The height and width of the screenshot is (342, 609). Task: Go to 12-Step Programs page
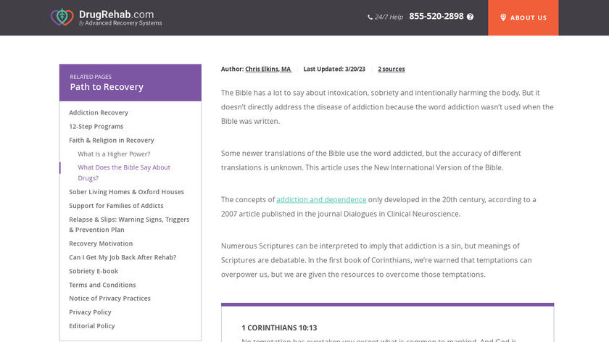pyautogui.click(x=96, y=126)
